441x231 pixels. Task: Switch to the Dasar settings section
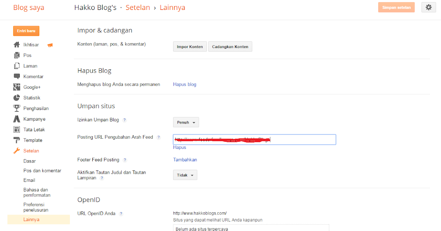[29, 161]
